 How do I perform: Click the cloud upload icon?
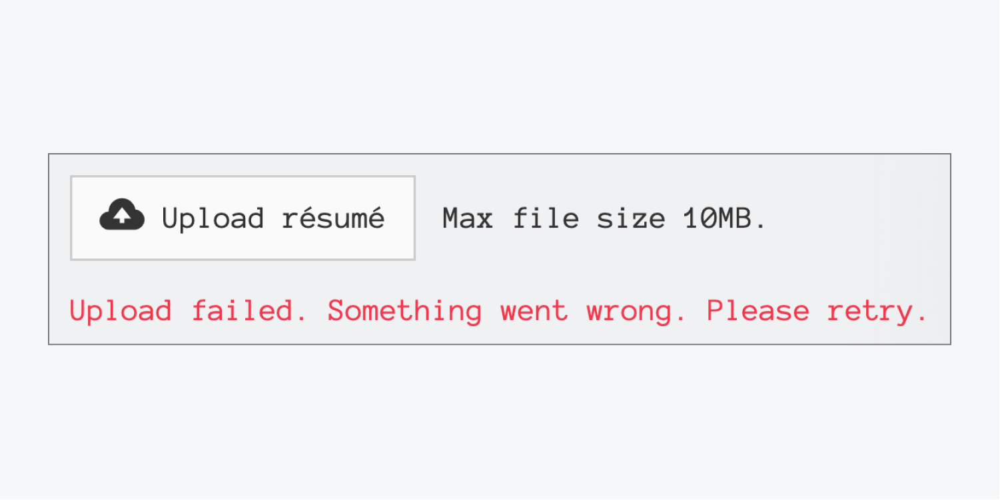coord(122,216)
